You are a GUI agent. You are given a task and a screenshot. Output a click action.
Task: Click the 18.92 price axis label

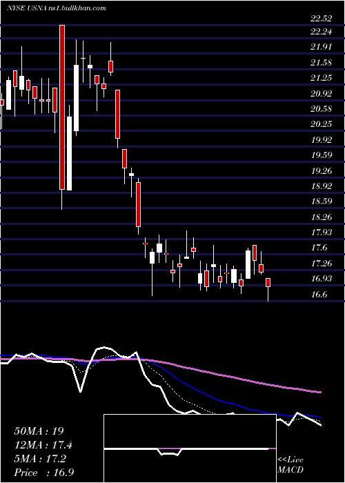[322, 186]
